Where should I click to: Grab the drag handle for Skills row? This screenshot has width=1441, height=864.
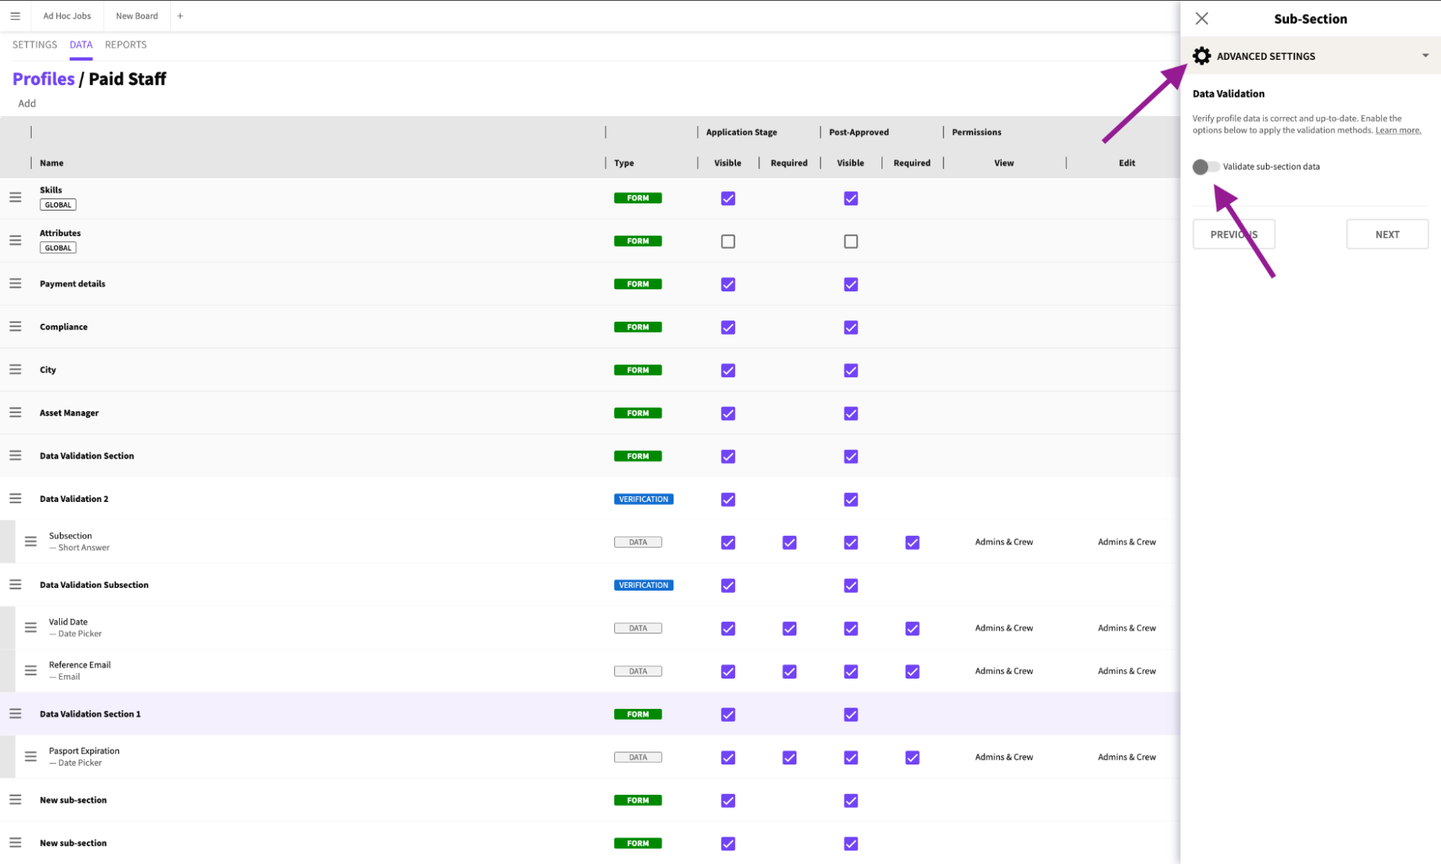click(x=15, y=197)
